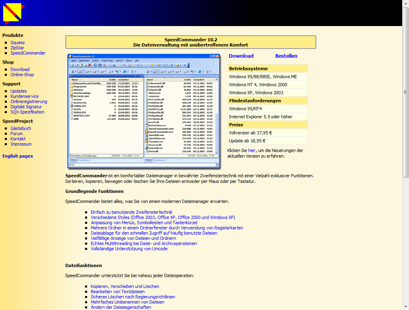Click 'hier' to see the new features
The width and height of the screenshot is (409, 310).
click(251, 150)
